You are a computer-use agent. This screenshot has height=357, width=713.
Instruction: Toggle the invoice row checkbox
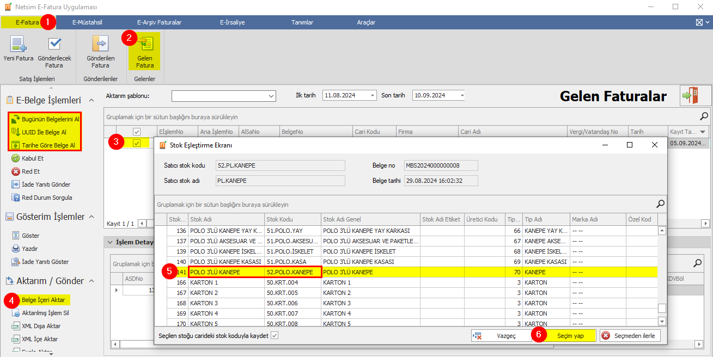click(x=137, y=143)
